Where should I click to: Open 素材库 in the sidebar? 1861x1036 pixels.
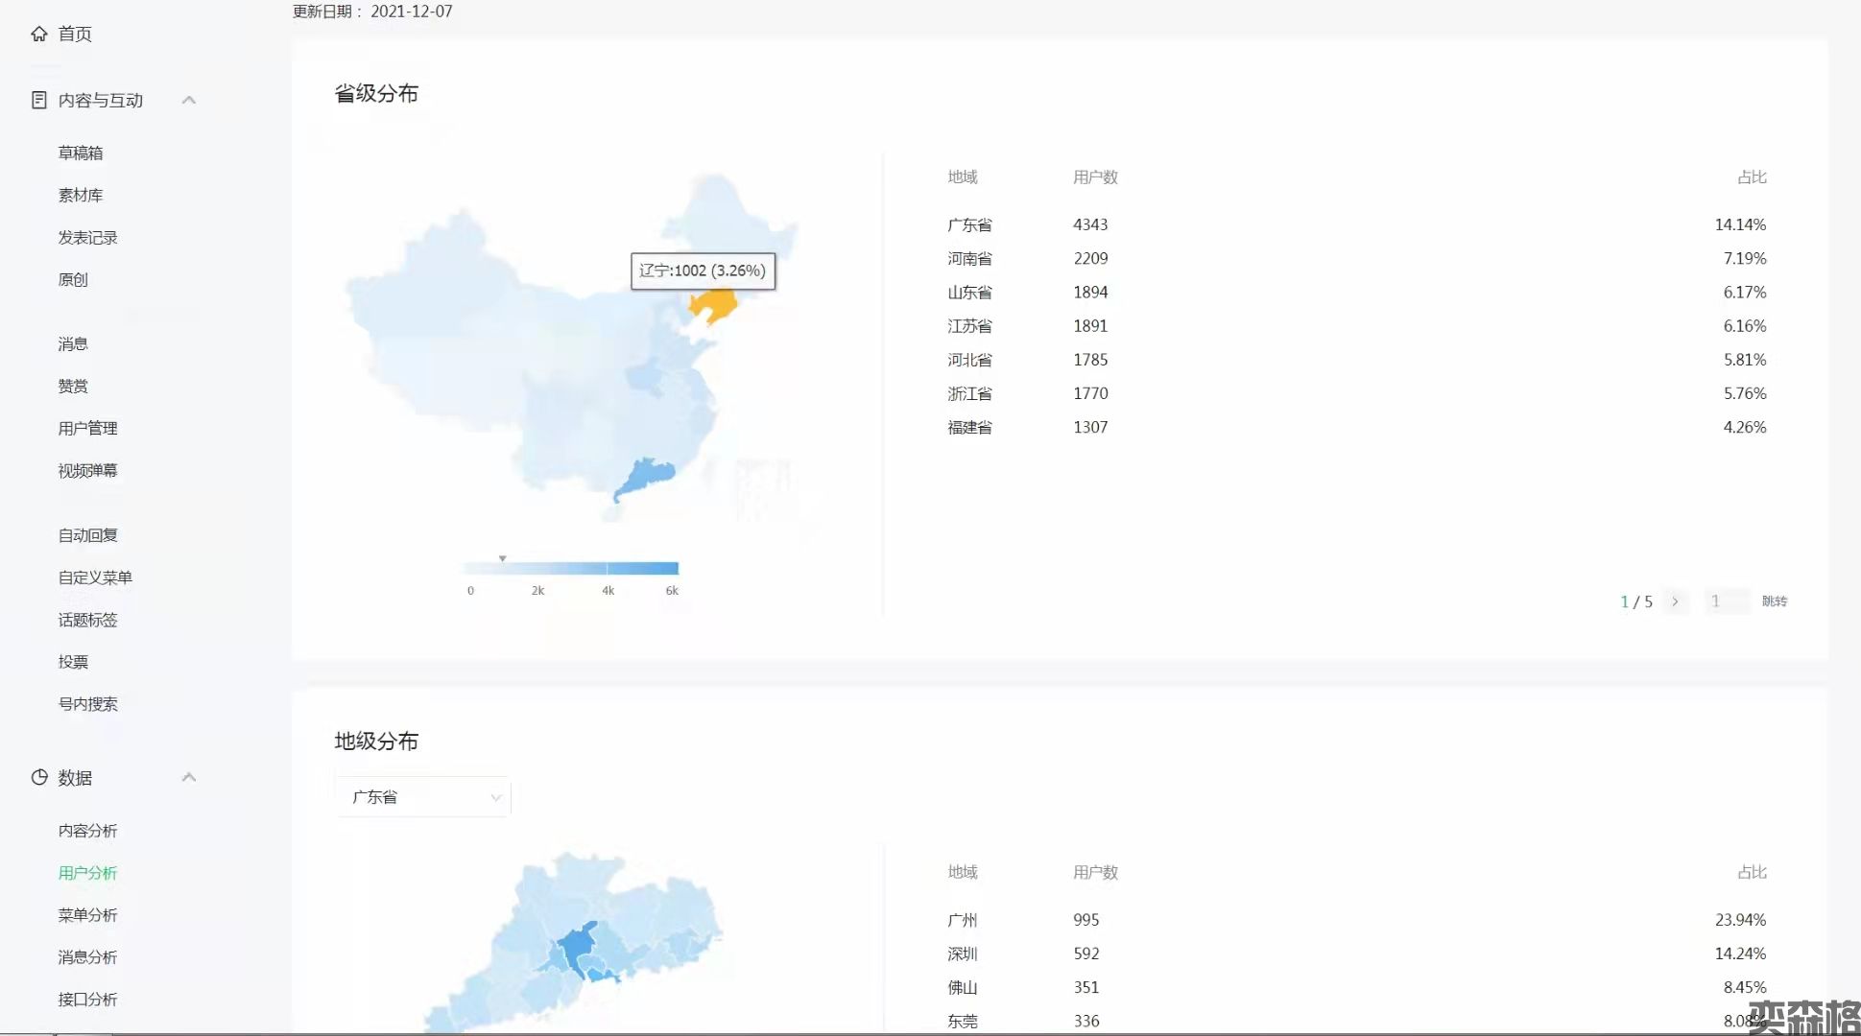[81, 195]
